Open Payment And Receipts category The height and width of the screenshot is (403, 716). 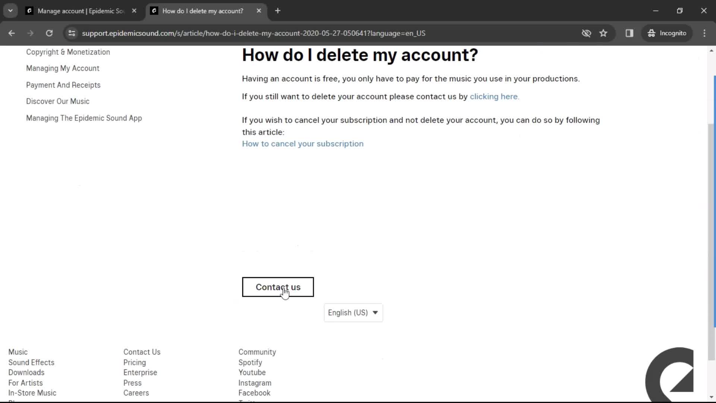click(63, 85)
